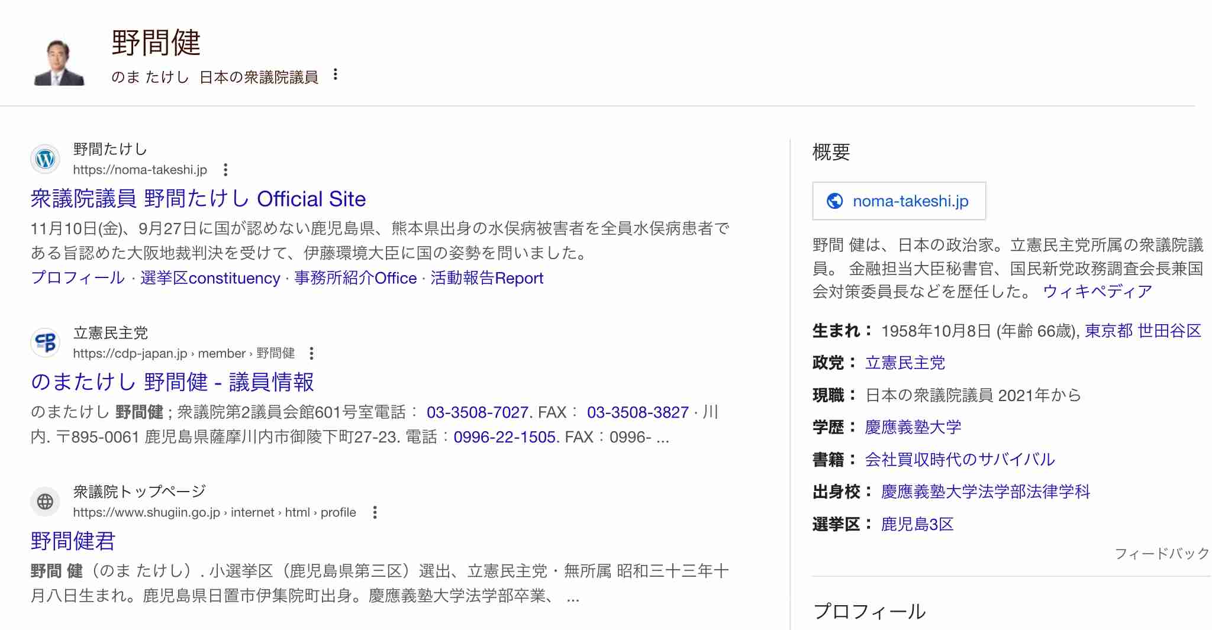Click phone number 03-3508-7027
The width and height of the screenshot is (1212, 630).
(478, 412)
